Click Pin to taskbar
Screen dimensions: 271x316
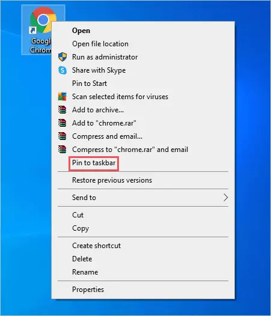[x=143, y=163]
